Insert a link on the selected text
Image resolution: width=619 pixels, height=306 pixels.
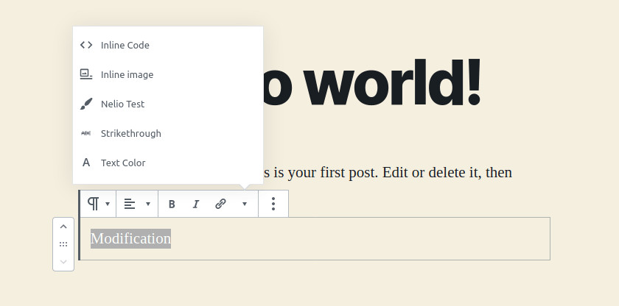(220, 204)
